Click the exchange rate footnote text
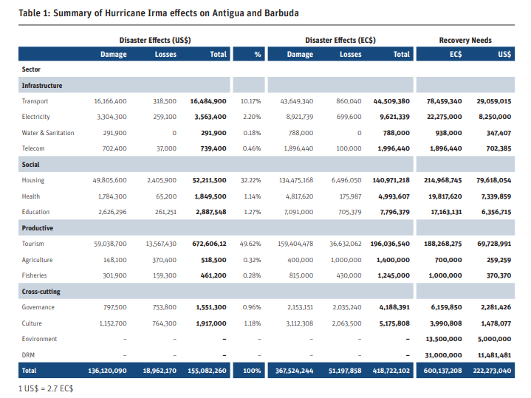Image resolution: width=531 pixels, height=398 pixels. (46, 388)
